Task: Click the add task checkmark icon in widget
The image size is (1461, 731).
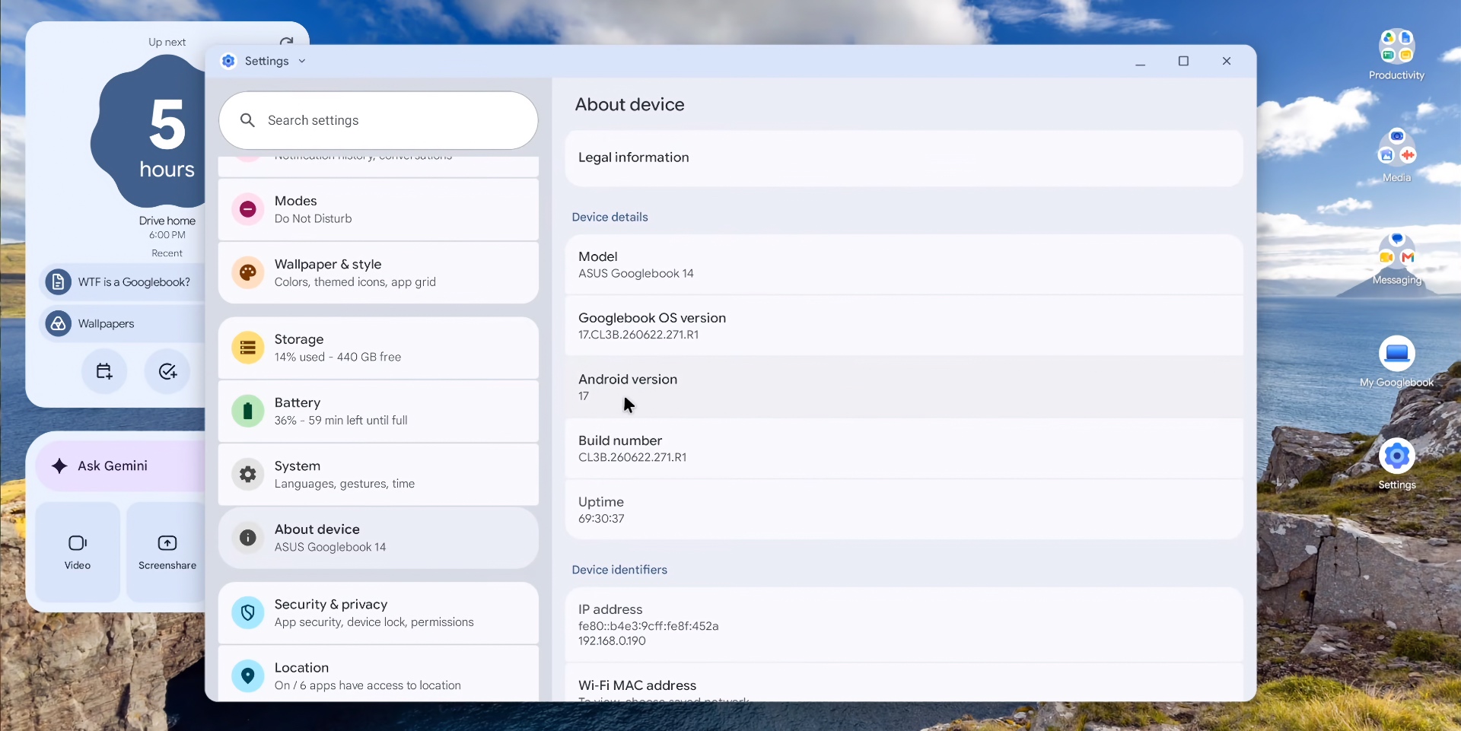Action: [x=167, y=371]
